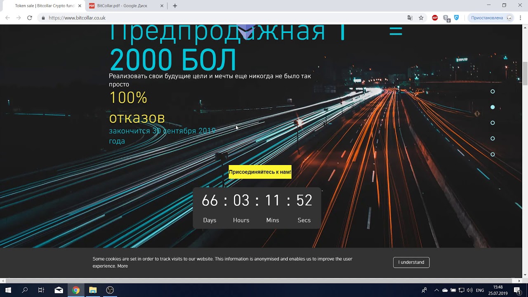The width and height of the screenshot is (528, 297).
Task: Open Google Translate page icon
Action: tap(410, 18)
